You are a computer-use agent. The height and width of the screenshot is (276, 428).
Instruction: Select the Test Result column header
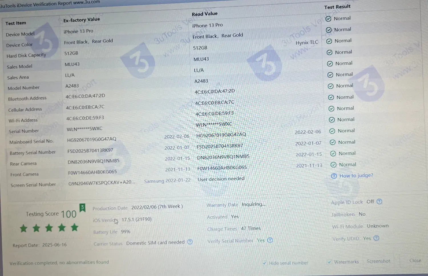coord(337,7)
